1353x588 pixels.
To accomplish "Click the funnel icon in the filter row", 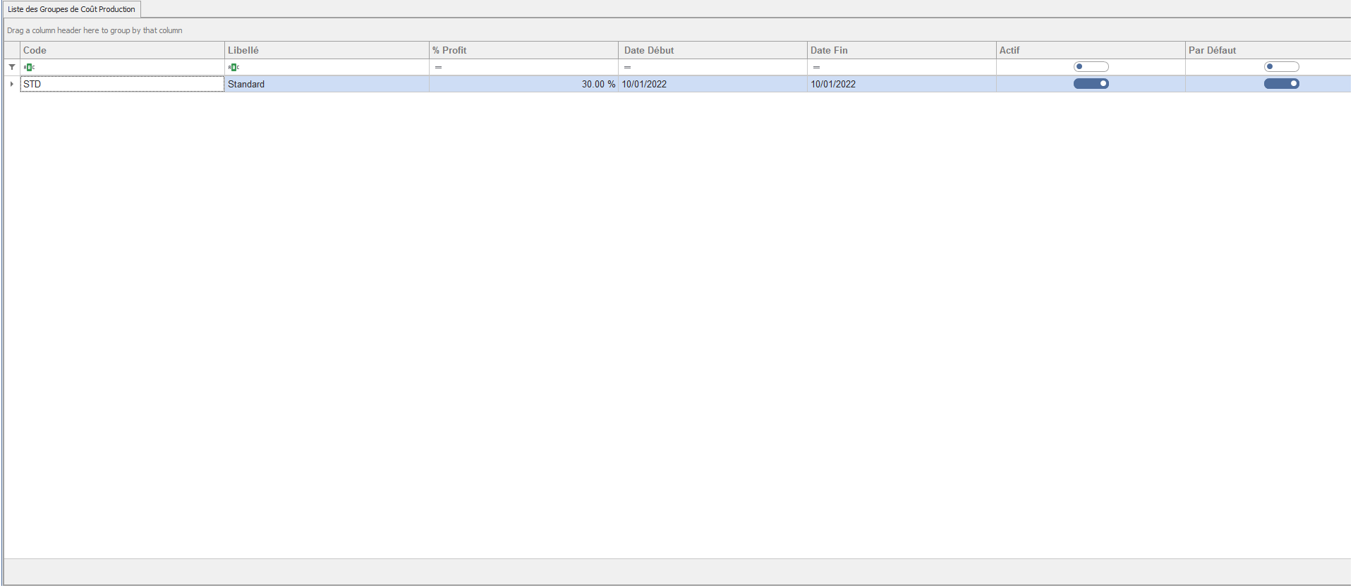I will tap(12, 67).
